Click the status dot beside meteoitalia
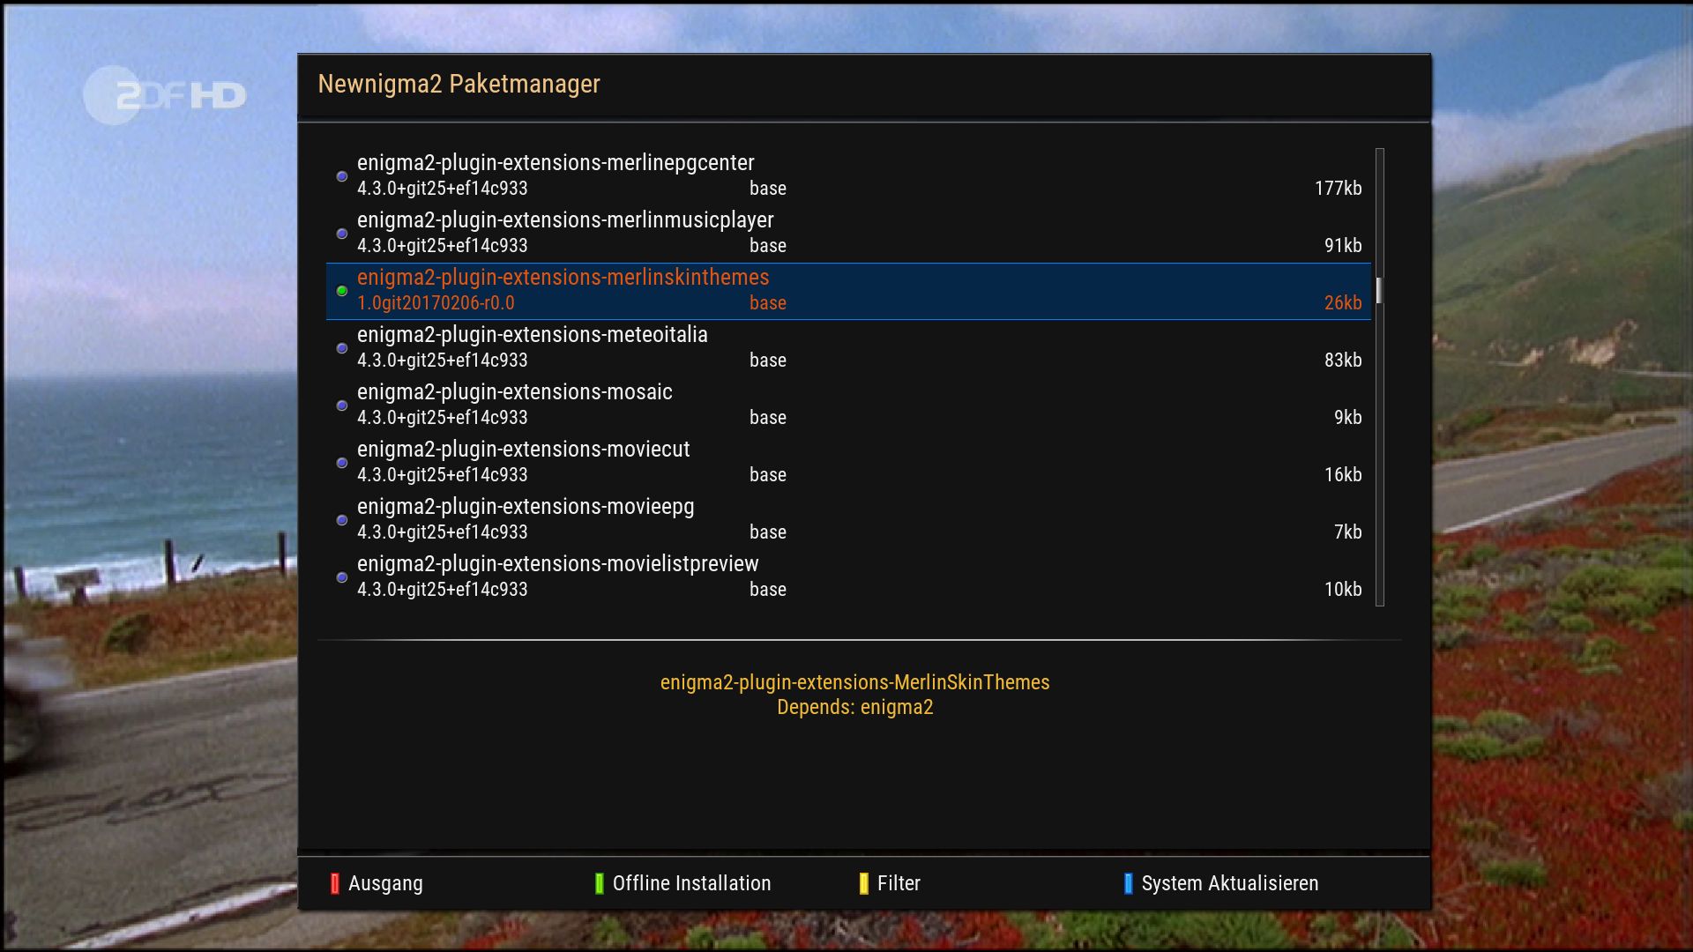This screenshot has height=952, width=1693. click(342, 348)
